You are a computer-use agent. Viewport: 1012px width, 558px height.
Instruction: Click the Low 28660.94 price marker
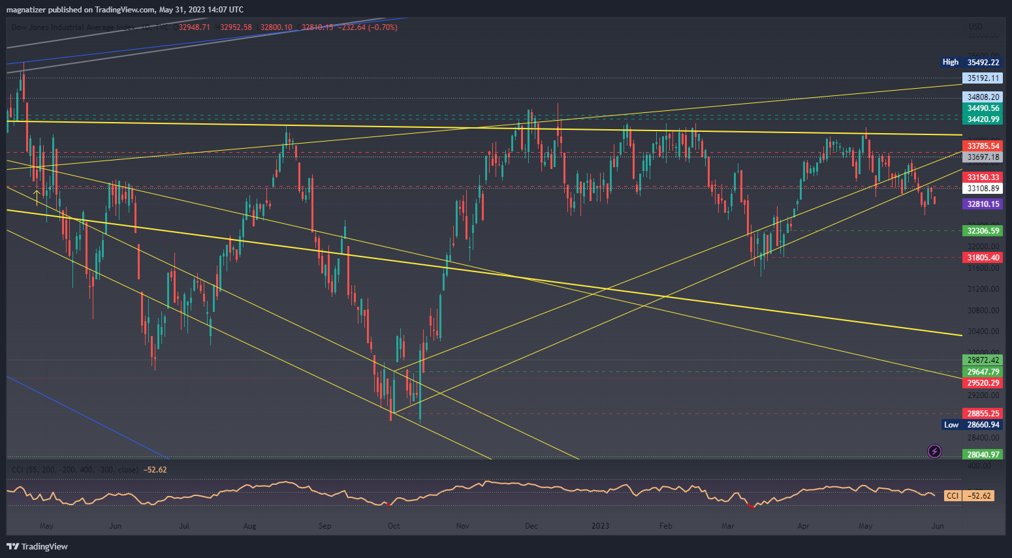[972, 425]
